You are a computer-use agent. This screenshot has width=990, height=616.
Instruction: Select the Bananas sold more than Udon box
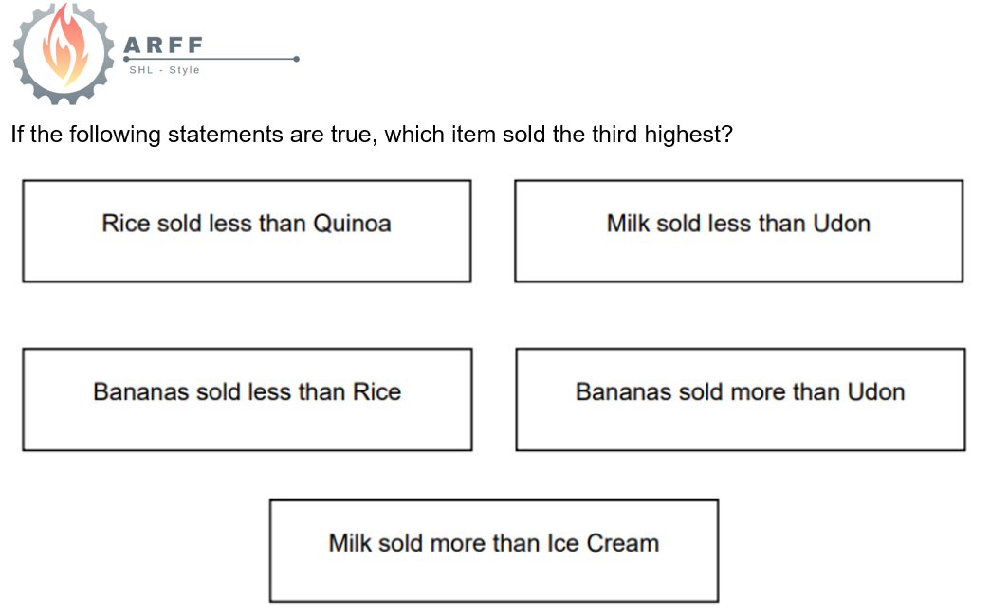click(x=741, y=400)
